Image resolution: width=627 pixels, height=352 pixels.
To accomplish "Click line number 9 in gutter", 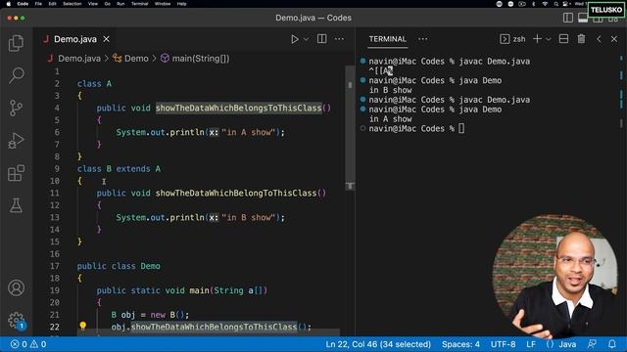I will (57, 168).
